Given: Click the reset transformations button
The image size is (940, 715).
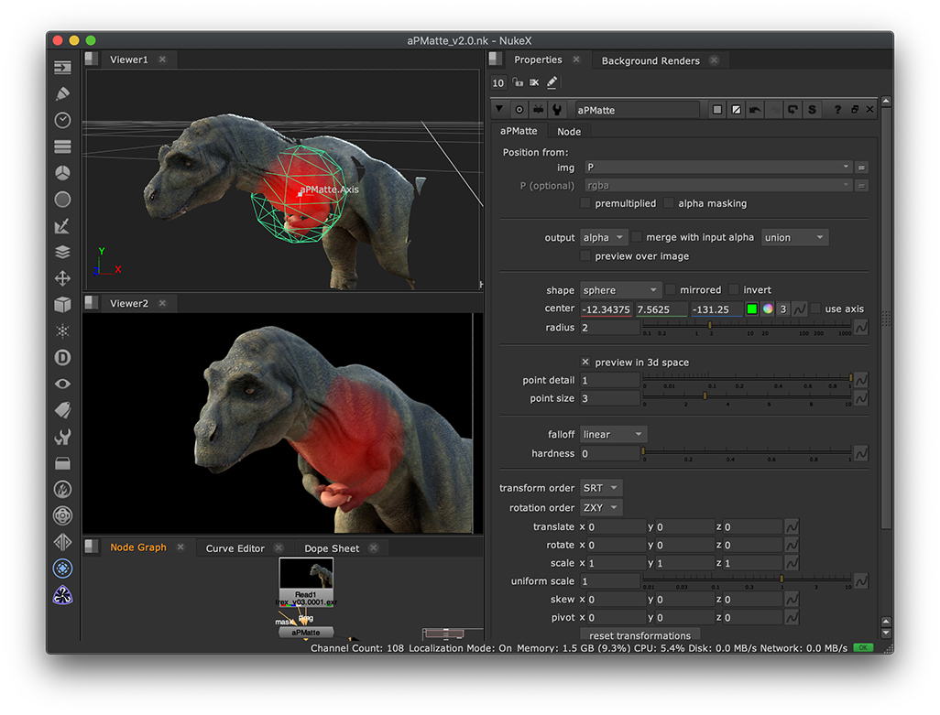Looking at the screenshot, I should tap(639, 635).
